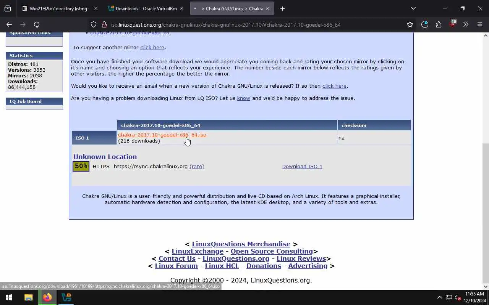
Task: Click the 'Mirrors: 2038' statistic text
Action: [x=25, y=75]
